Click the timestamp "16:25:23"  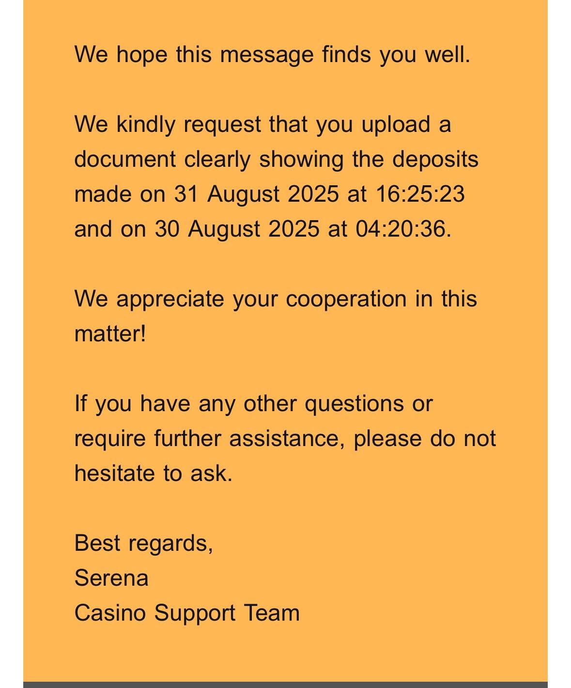[x=420, y=194]
